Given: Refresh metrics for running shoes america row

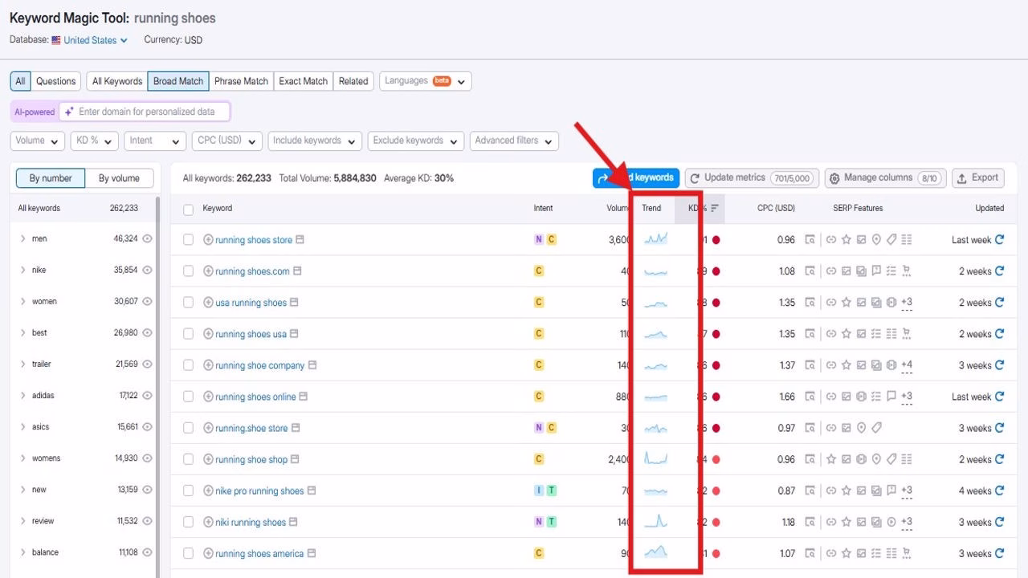Looking at the screenshot, I should click(1000, 553).
